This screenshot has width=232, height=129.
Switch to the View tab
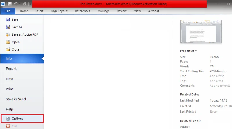pyautogui.click(x=137, y=11)
